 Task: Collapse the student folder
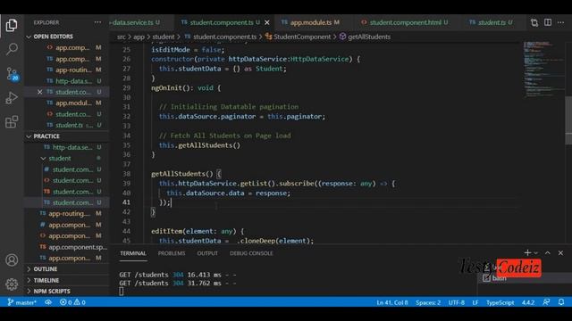click(x=60, y=159)
